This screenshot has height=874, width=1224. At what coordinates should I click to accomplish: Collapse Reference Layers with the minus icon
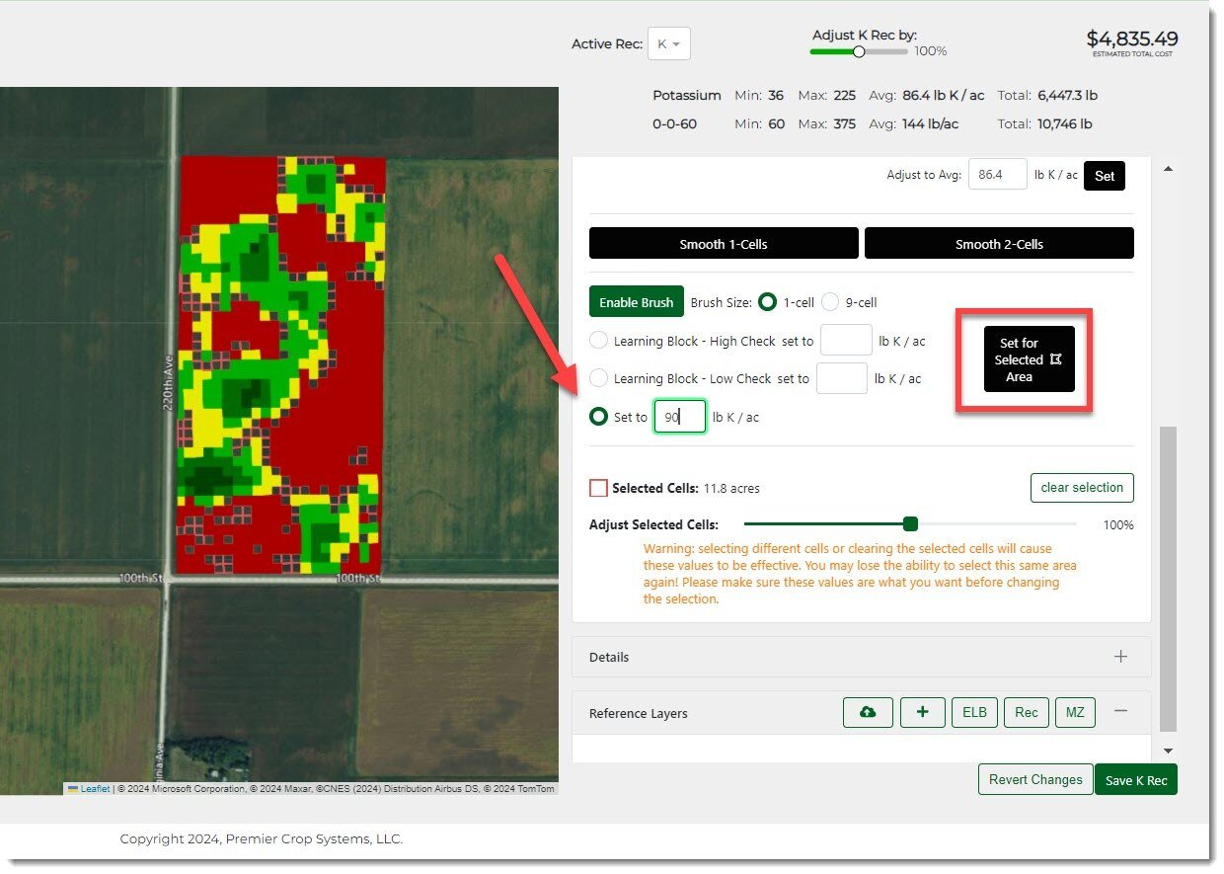(1120, 711)
